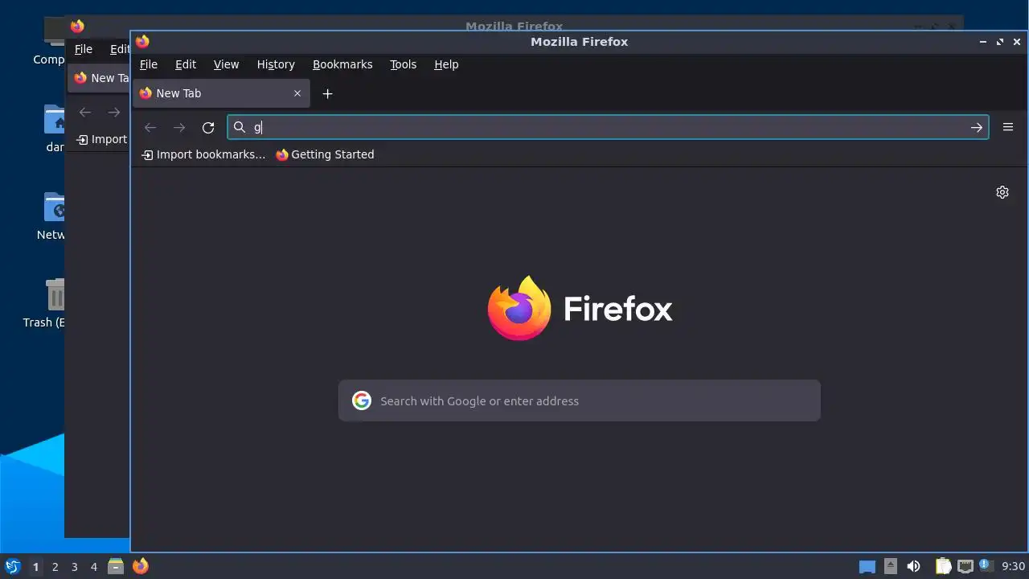Viewport: 1029px width, 579px height.
Task: Click the Firefox logo in the page center
Action: coord(519,308)
